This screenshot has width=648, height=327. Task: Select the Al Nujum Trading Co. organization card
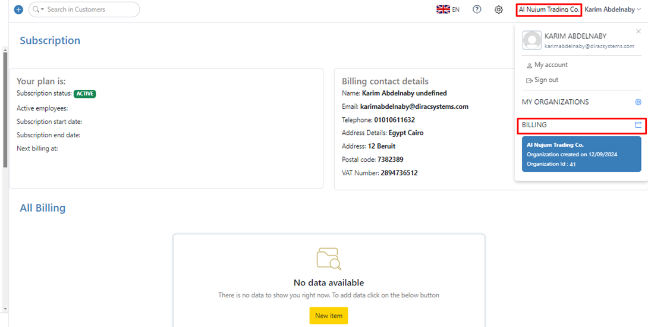click(x=581, y=155)
